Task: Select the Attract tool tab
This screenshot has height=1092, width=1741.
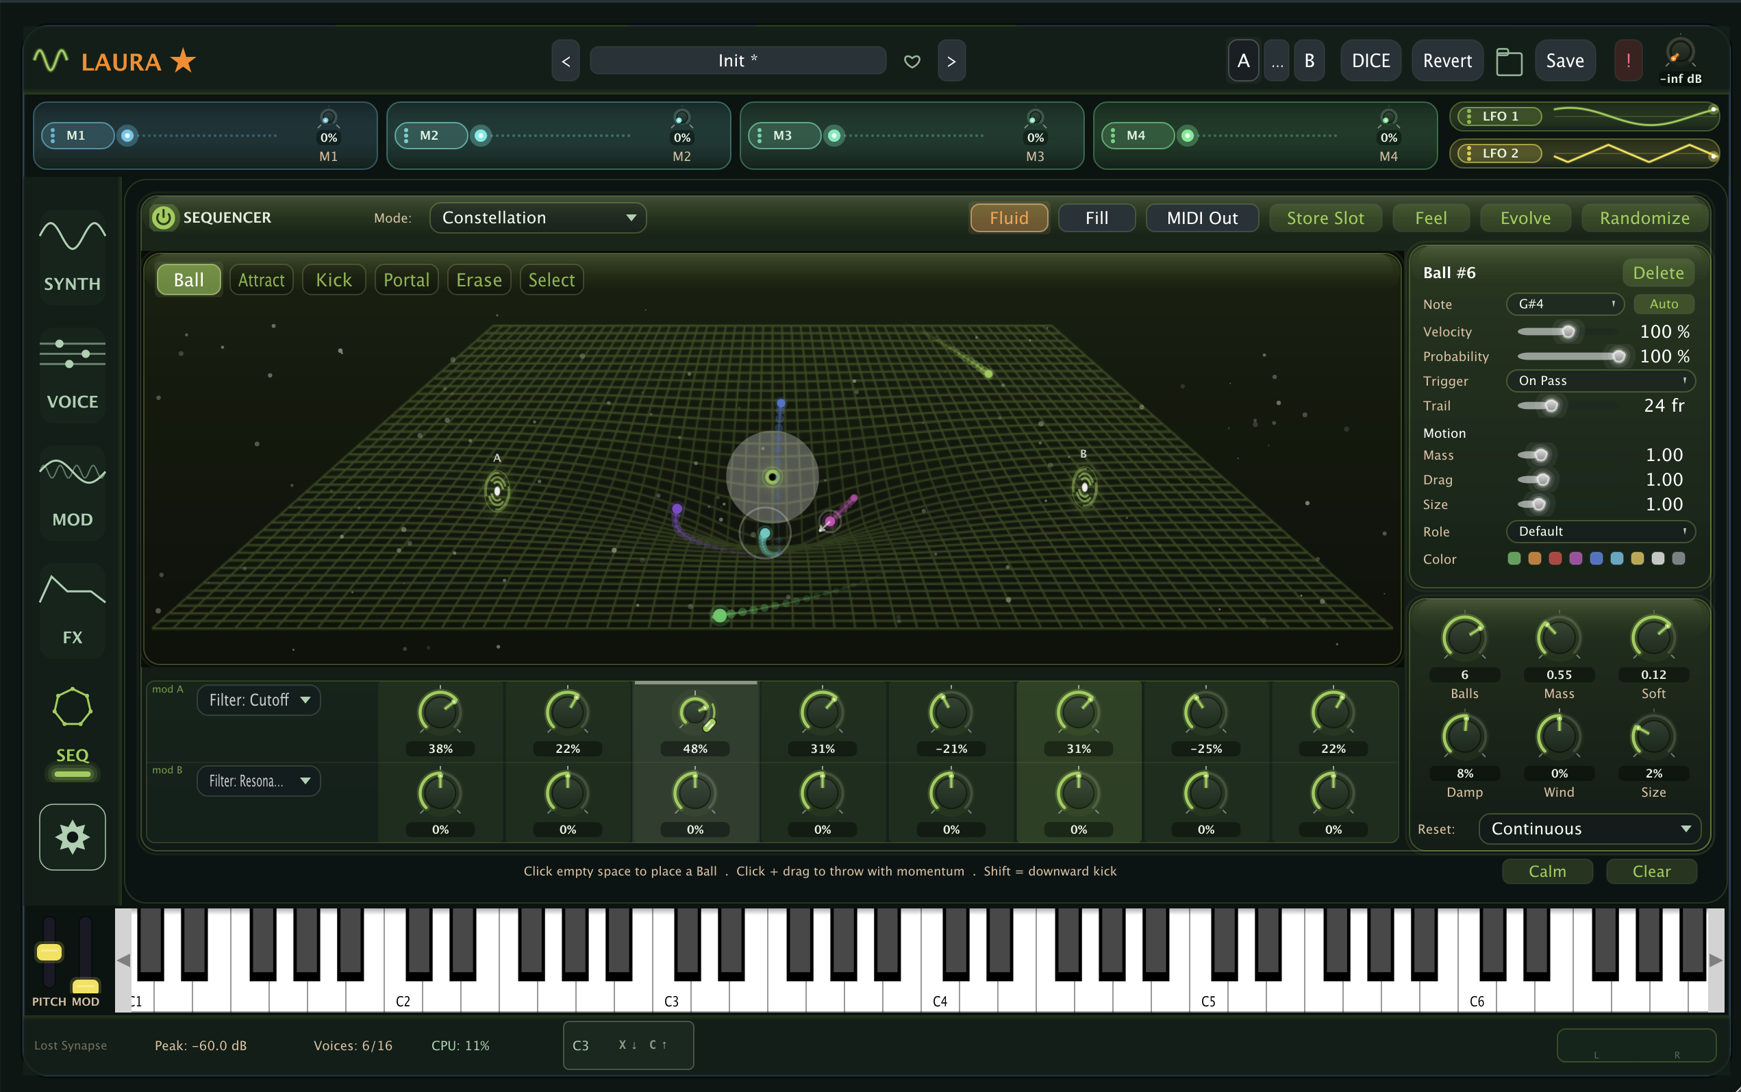Action: pos(262,280)
